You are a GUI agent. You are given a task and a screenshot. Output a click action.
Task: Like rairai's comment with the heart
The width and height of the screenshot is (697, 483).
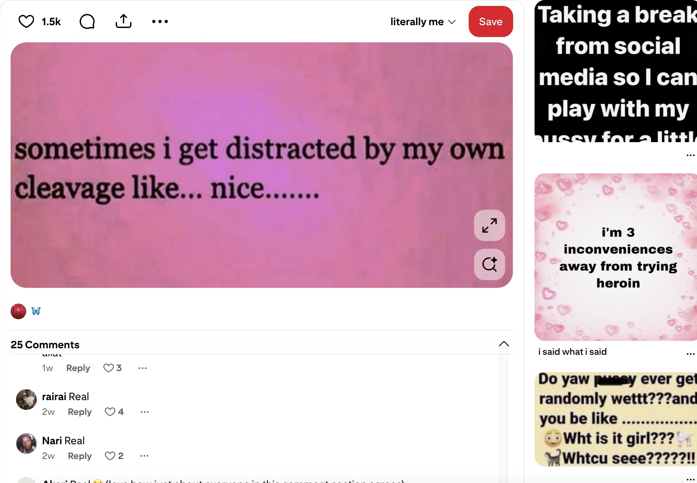click(110, 412)
